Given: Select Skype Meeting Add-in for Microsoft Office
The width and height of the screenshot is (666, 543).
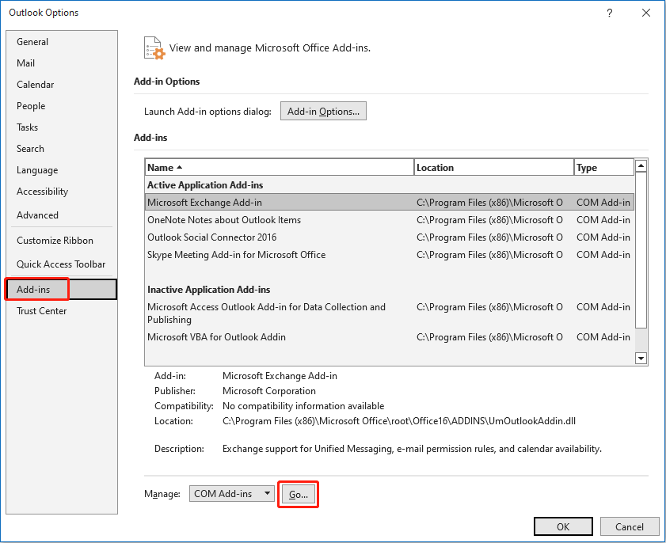Looking at the screenshot, I should pyautogui.click(x=389, y=255).
